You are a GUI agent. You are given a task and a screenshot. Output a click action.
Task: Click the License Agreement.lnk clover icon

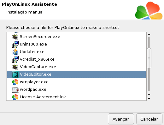[15, 97]
